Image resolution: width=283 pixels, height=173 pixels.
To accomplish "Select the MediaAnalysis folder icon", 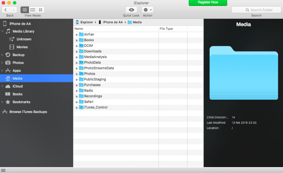I will tap(81, 56).
